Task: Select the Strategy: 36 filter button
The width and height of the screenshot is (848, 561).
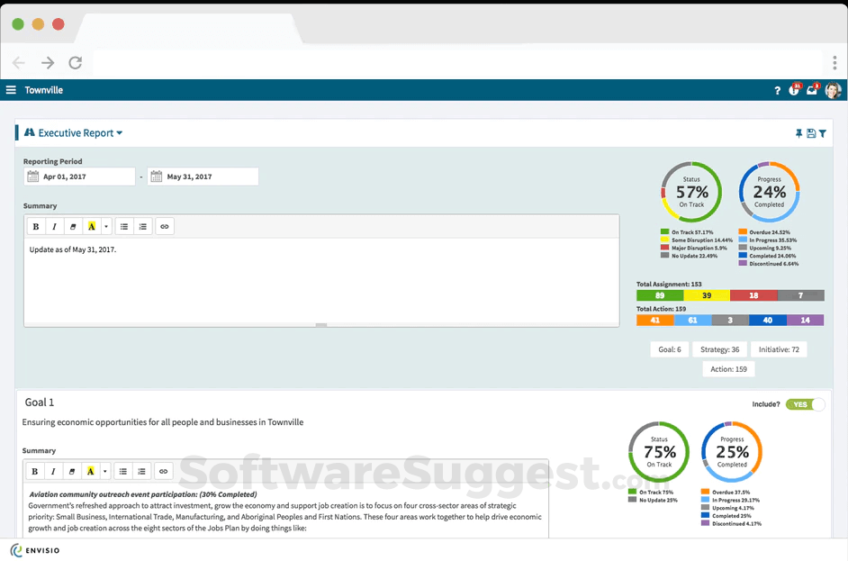Action: pos(722,348)
